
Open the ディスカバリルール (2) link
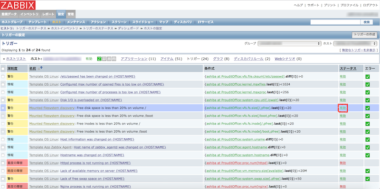click(248, 59)
